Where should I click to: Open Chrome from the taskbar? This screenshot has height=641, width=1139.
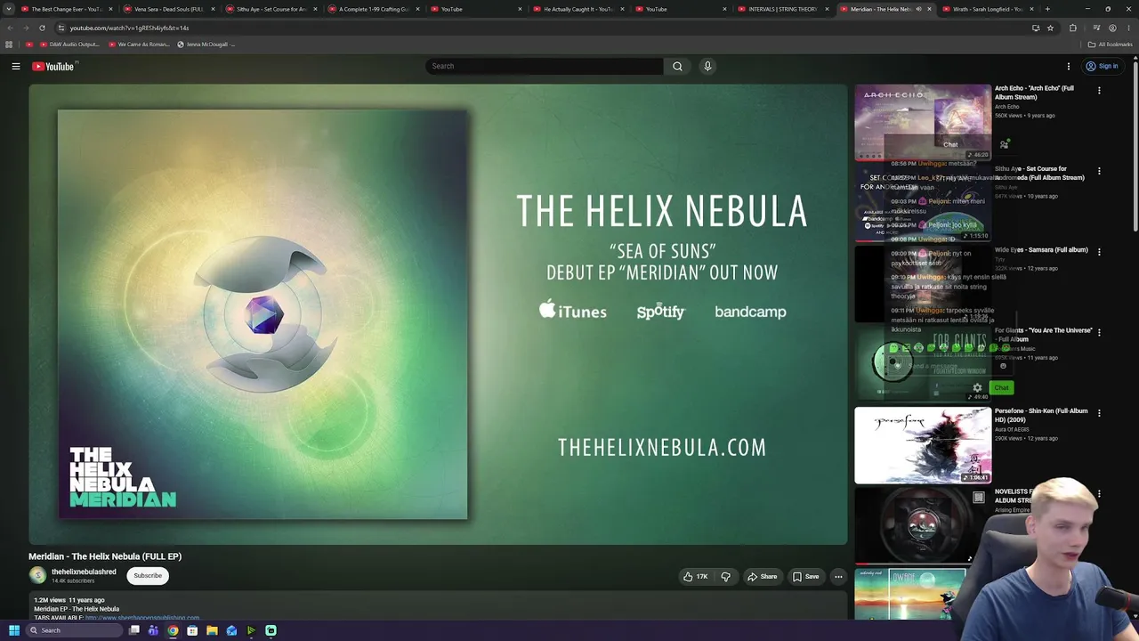[x=173, y=630]
